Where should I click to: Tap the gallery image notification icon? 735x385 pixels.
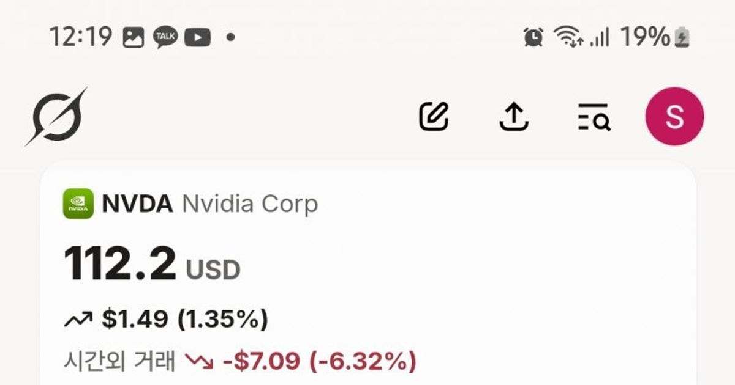pyautogui.click(x=133, y=38)
